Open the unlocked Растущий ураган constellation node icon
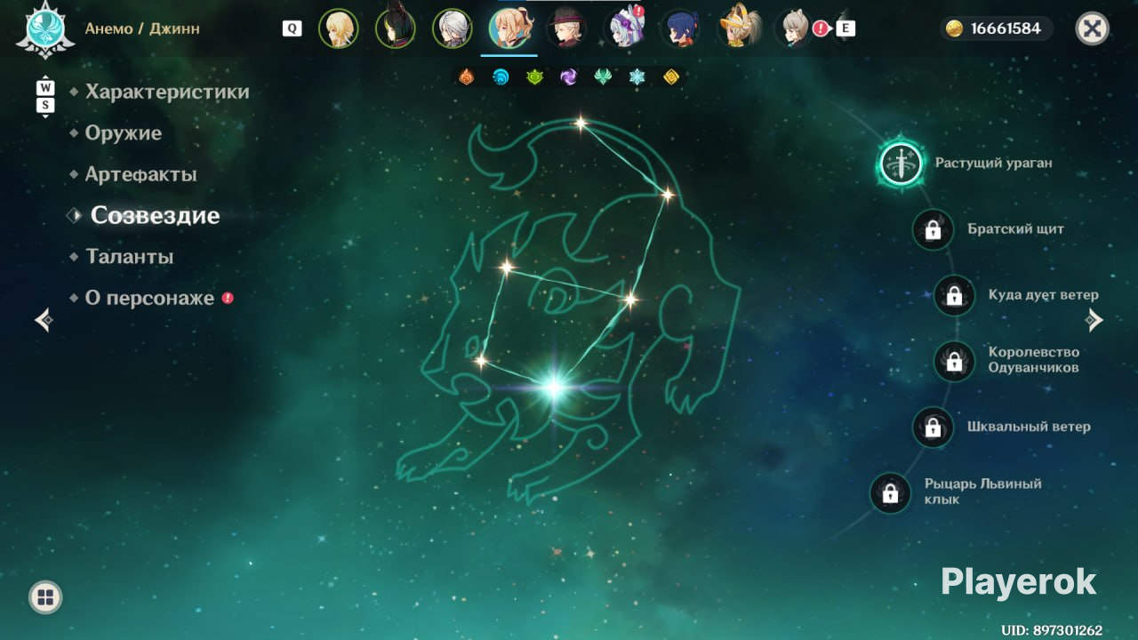This screenshot has height=640, width=1138. (902, 164)
